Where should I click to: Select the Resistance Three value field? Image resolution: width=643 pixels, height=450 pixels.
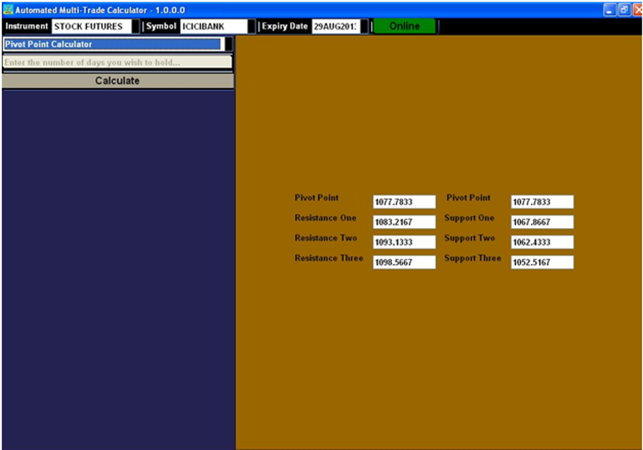coord(404,261)
